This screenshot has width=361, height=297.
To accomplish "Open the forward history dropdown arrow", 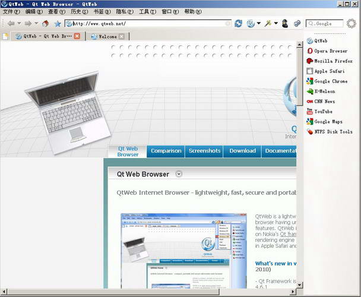I will tap(36, 23).
